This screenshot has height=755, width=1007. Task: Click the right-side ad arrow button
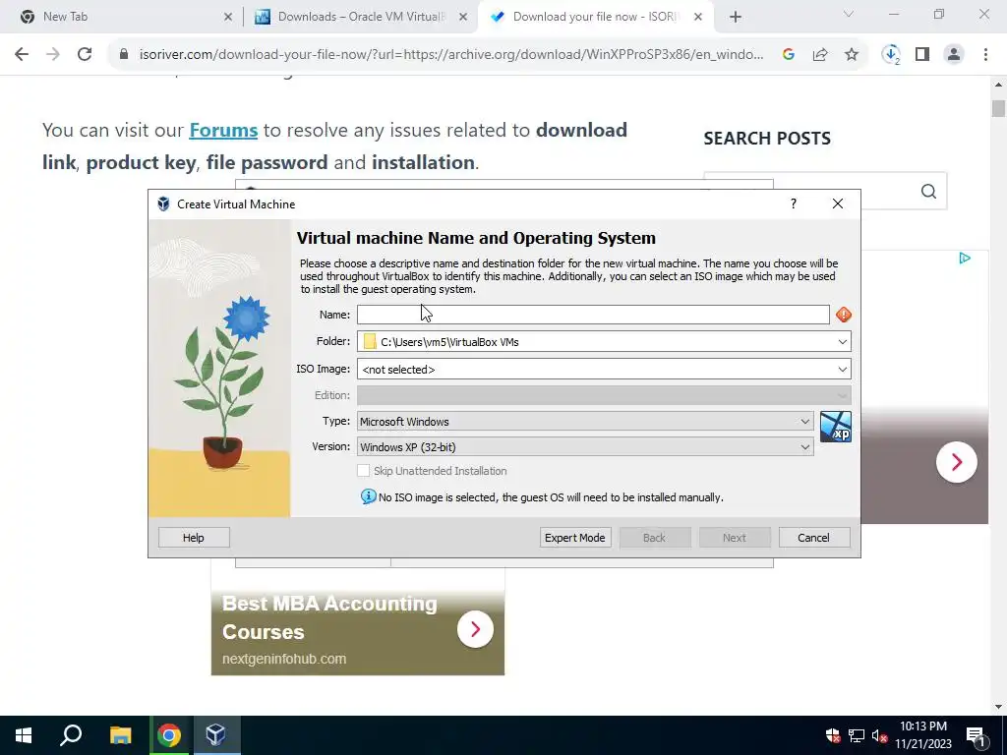(x=956, y=462)
